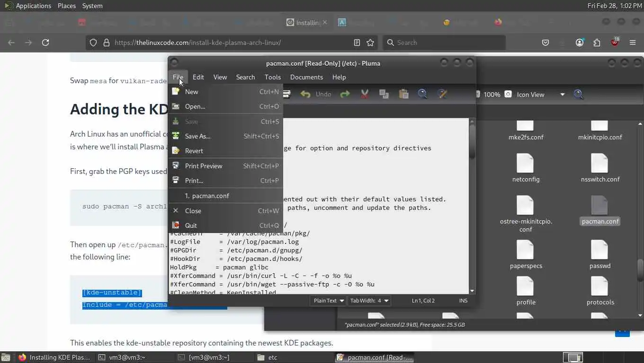This screenshot has height=363, width=644.
Task: Click the Revert icon in File menu
Action: coord(176,151)
